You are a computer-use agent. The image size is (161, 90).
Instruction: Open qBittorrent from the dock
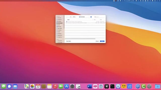[138, 86]
